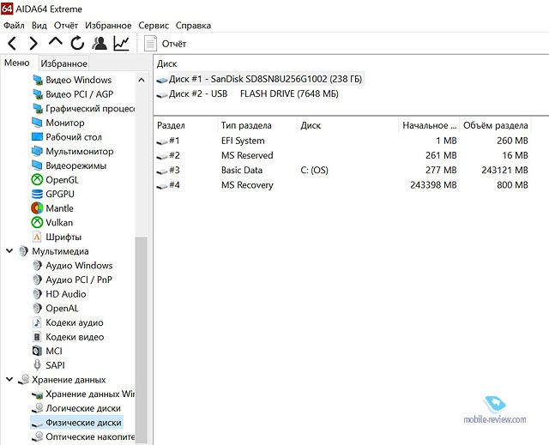This screenshot has width=549, height=445.
Task: Refresh the page with the circular arrow
Action: (x=77, y=44)
